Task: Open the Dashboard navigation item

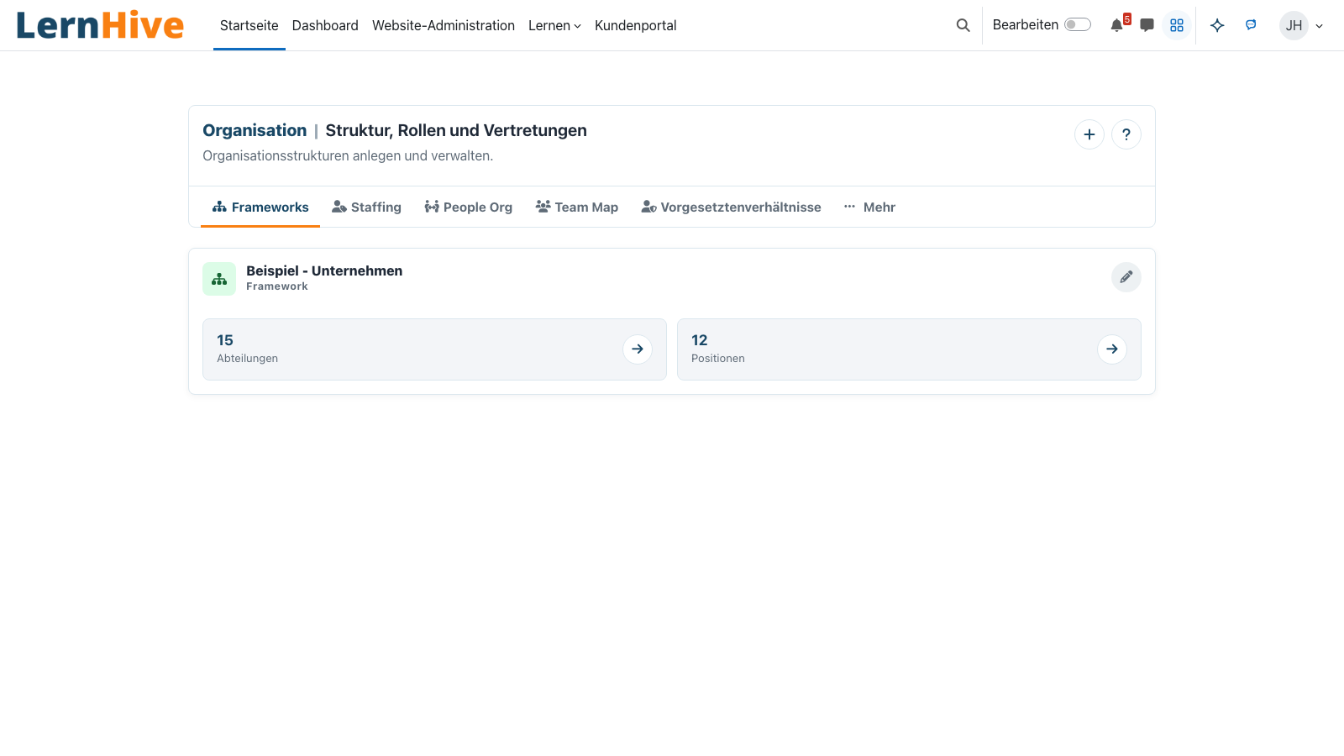Action: click(x=325, y=25)
